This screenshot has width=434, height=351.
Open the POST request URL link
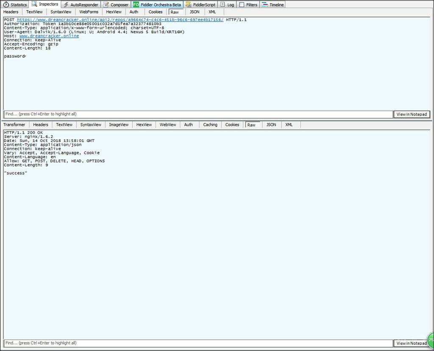click(120, 19)
